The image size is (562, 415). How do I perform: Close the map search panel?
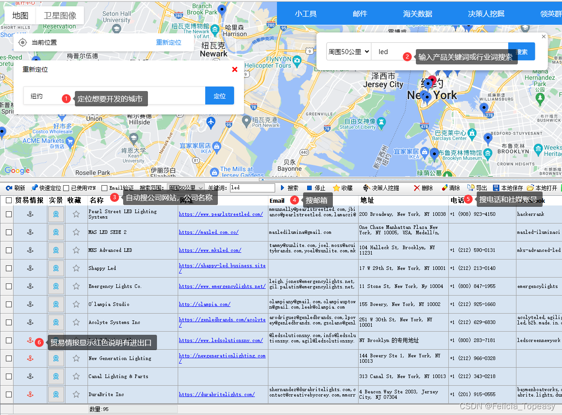tap(544, 36)
